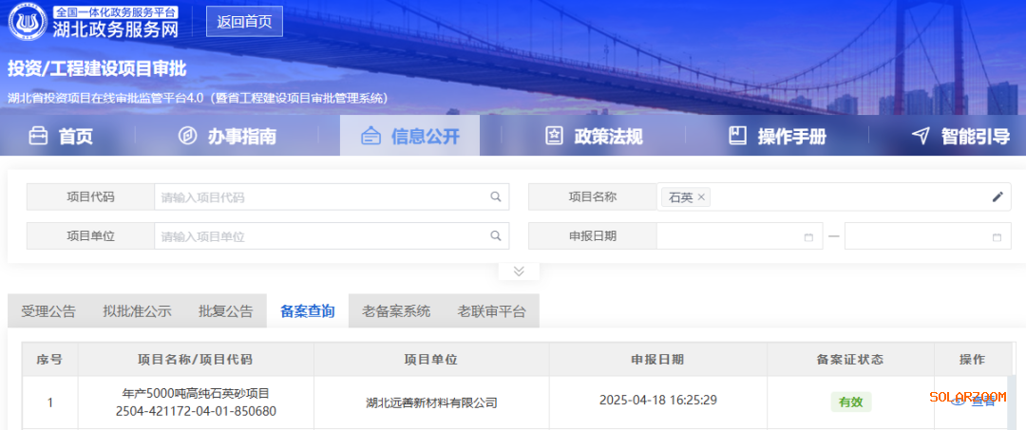1026x430 pixels.
Task: Launch 智能引导 from the navigation bar
Action: click(960, 137)
